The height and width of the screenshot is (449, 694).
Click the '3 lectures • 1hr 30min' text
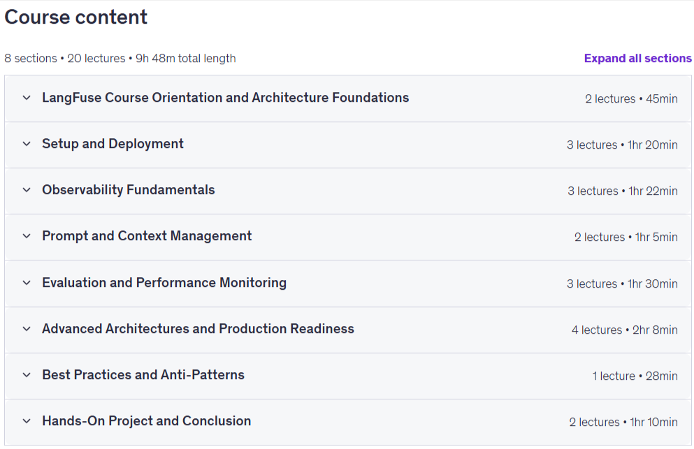pos(622,284)
